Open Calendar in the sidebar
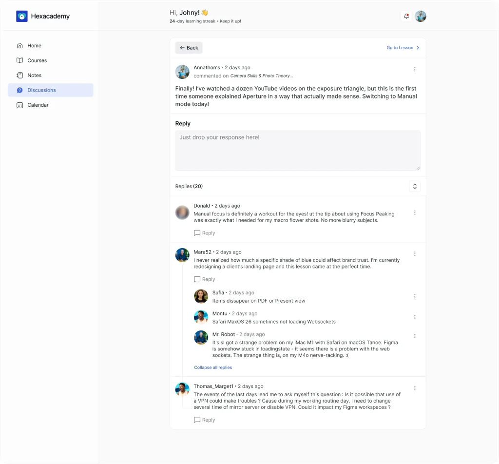 [x=51, y=105]
